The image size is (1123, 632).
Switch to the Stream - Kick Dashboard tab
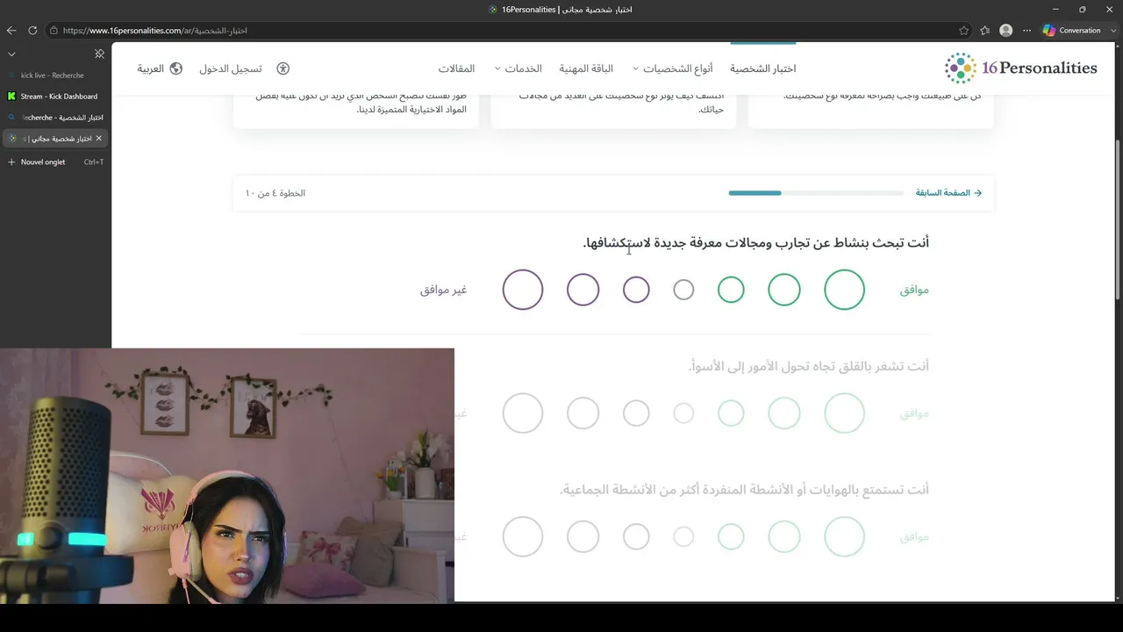coord(54,97)
